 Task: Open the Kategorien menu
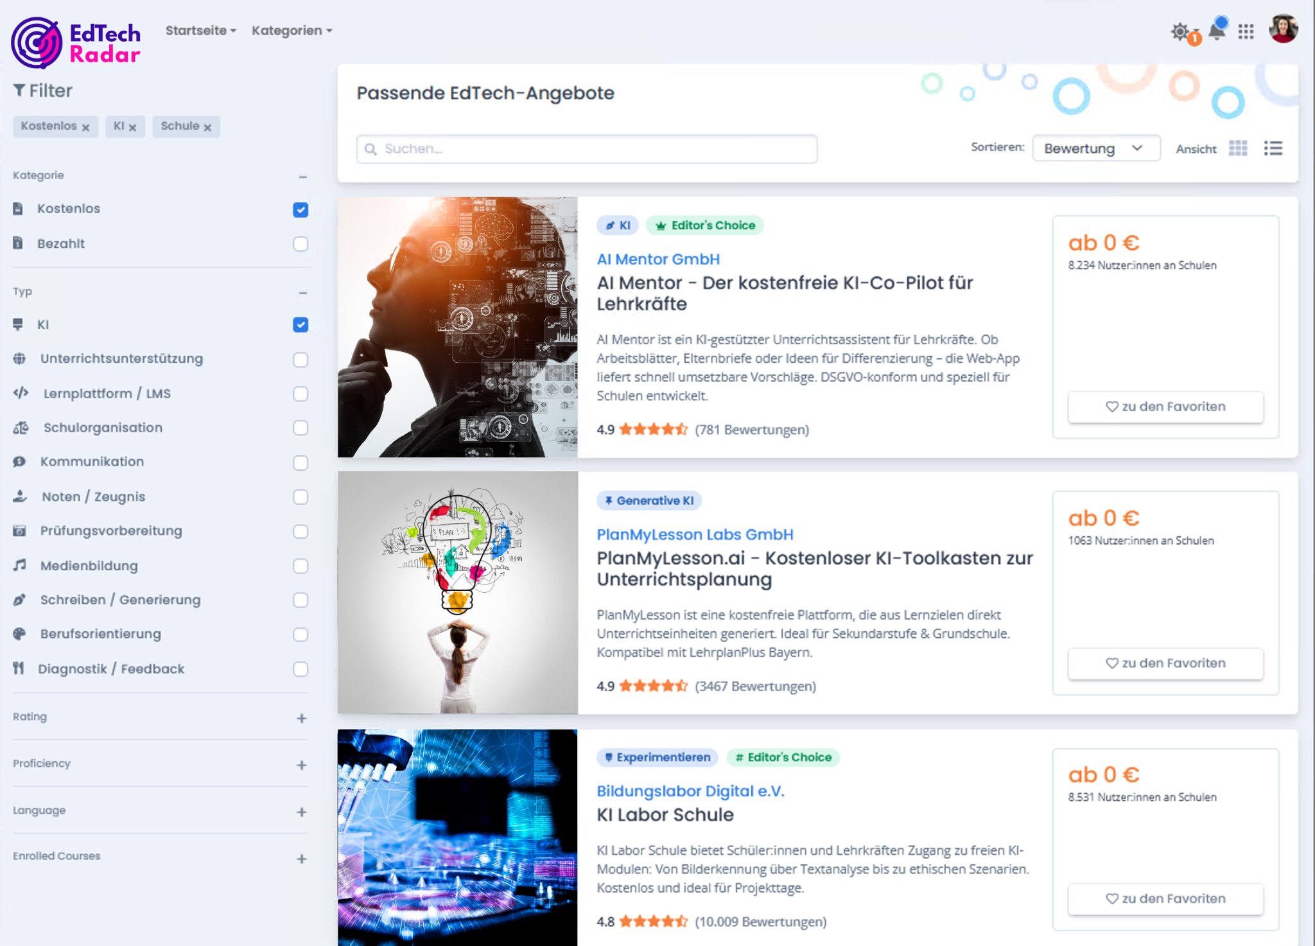[x=292, y=31]
